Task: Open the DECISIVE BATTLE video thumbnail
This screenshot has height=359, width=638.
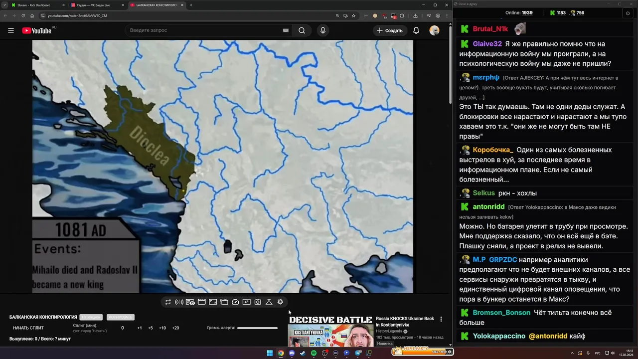Action: pos(330,331)
